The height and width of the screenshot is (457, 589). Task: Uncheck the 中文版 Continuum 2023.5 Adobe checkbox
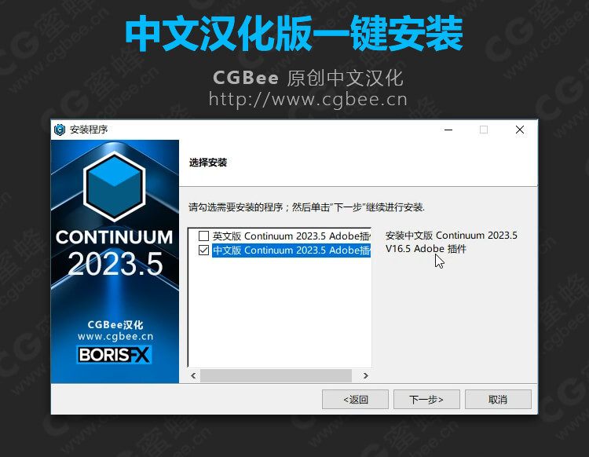[x=203, y=250]
